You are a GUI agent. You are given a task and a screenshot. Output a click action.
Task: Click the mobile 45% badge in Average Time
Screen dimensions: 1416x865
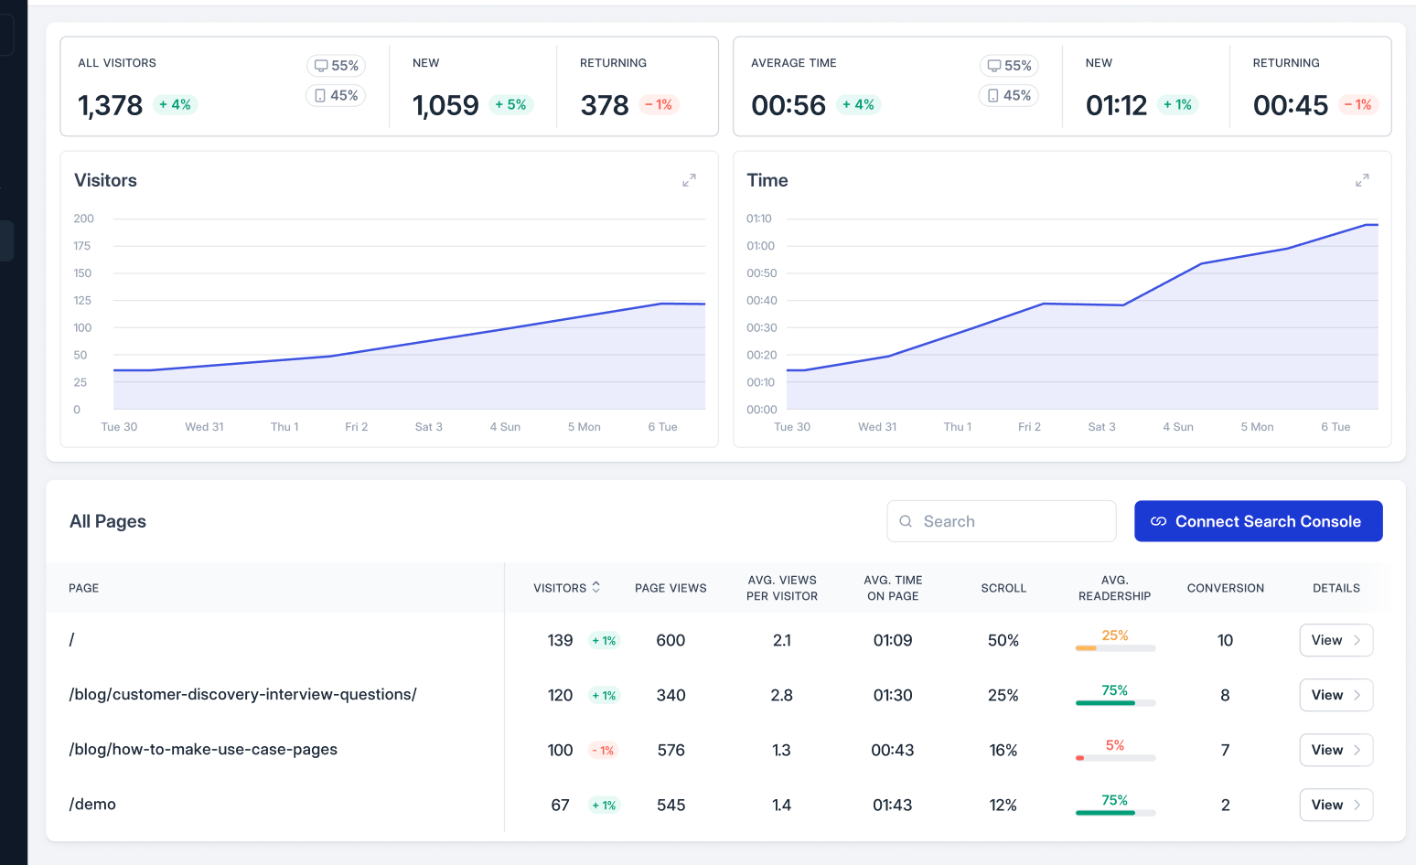tap(1009, 95)
